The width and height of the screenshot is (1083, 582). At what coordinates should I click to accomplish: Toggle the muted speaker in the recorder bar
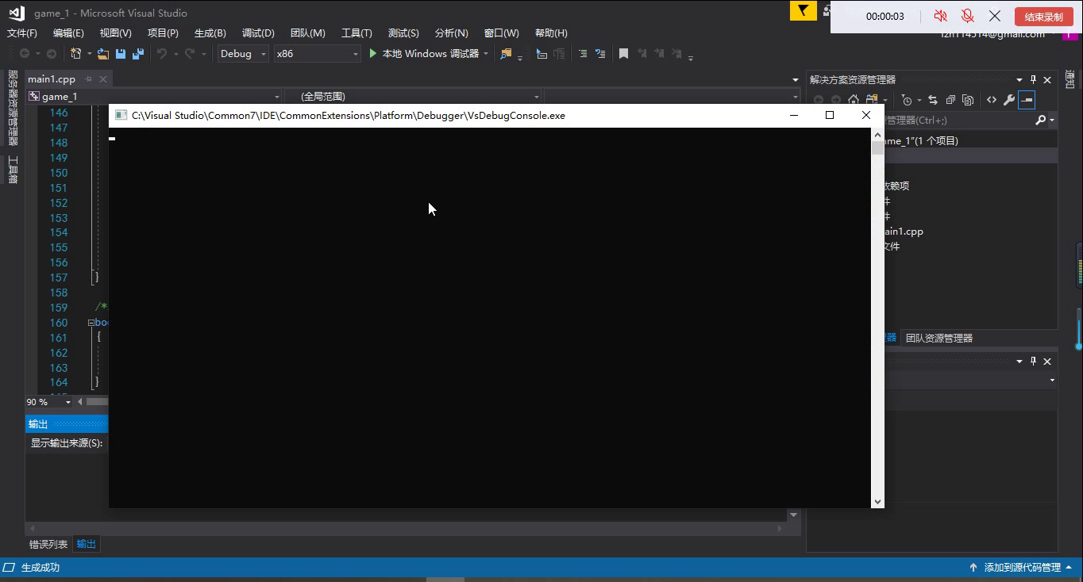[940, 16]
